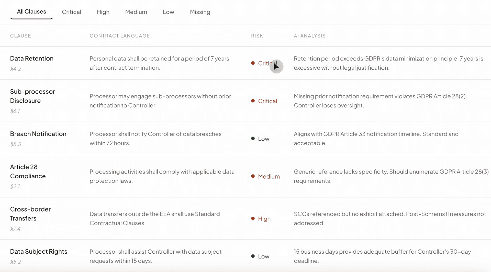
Task: Click the Critical risk dot for Sub-processor Disclosure
Action: pos(253,101)
